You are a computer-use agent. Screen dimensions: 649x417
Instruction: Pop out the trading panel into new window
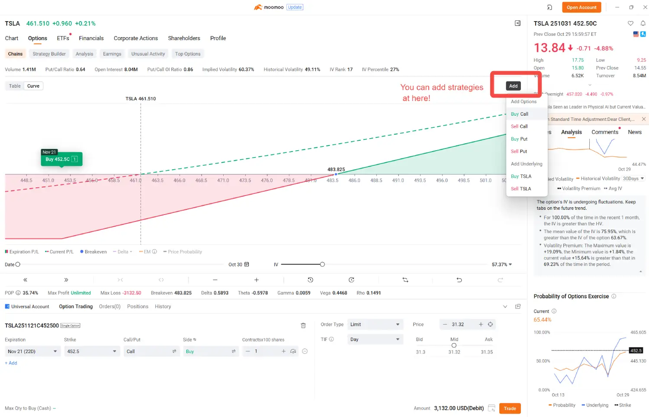(518, 306)
